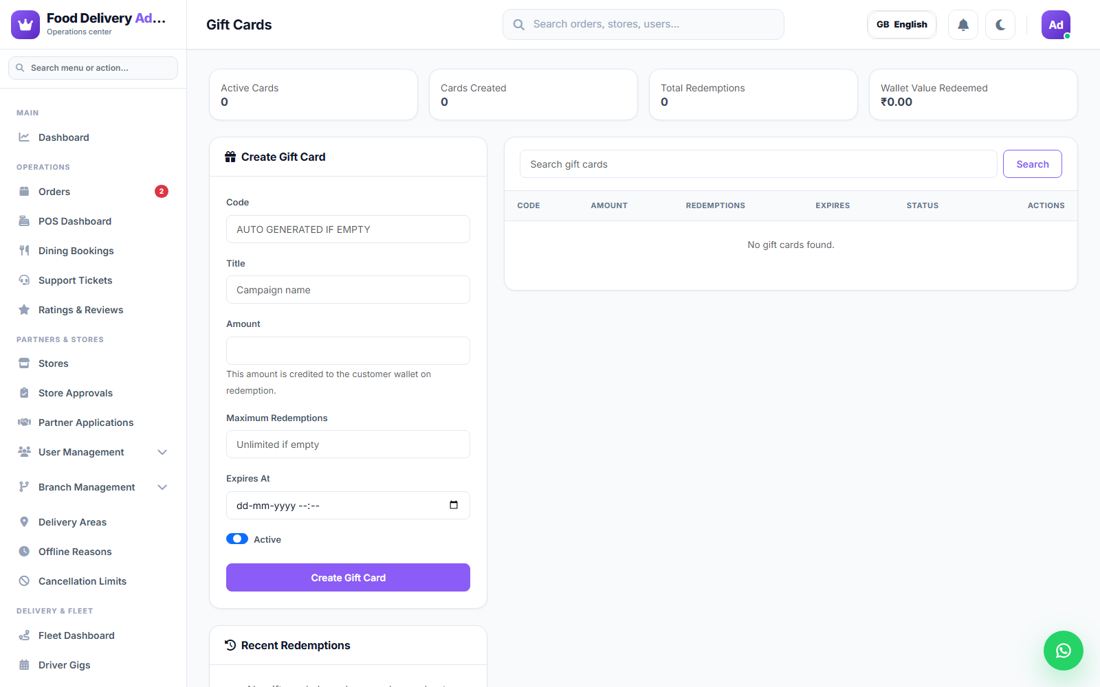Image resolution: width=1100 pixels, height=687 pixels.
Task: Click the Search button for gift cards
Action: click(1033, 164)
